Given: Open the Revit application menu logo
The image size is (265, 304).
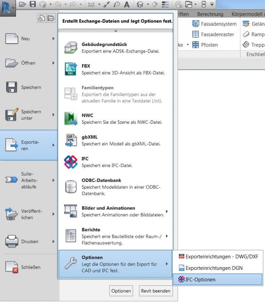Looking at the screenshot, I should [7, 7].
